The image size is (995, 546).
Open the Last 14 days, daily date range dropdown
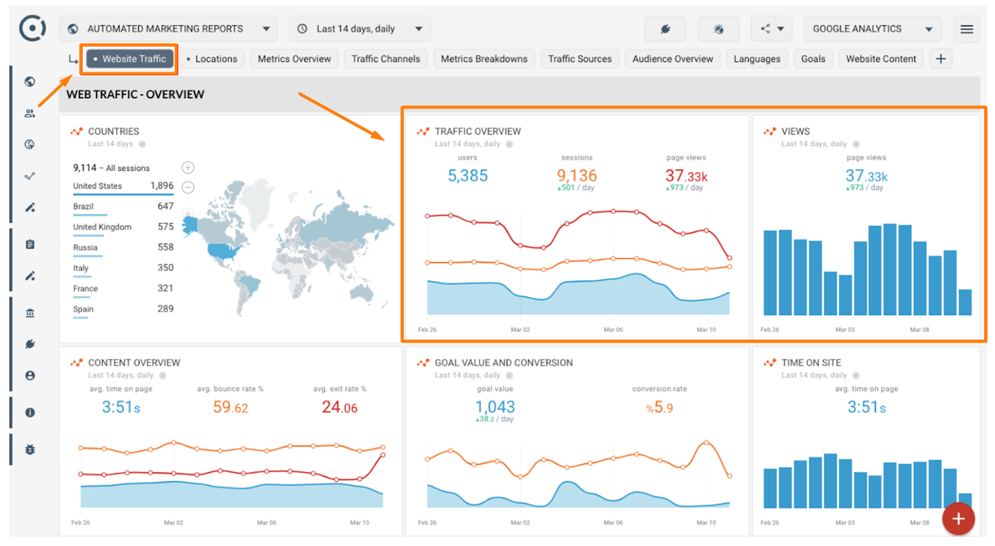pyautogui.click(x=360, y=29)
